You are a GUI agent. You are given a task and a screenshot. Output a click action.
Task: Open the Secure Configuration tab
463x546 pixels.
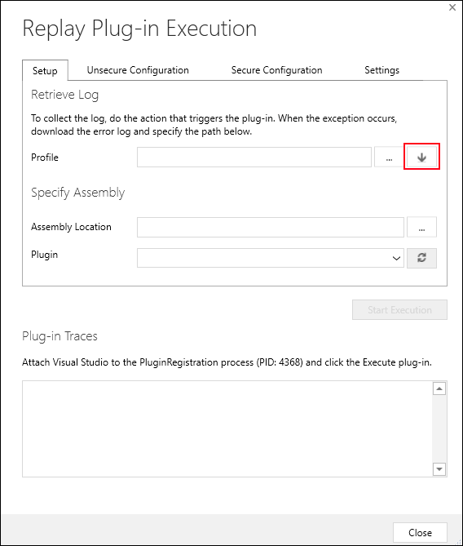pyautogui.click(x=276, y=70)
